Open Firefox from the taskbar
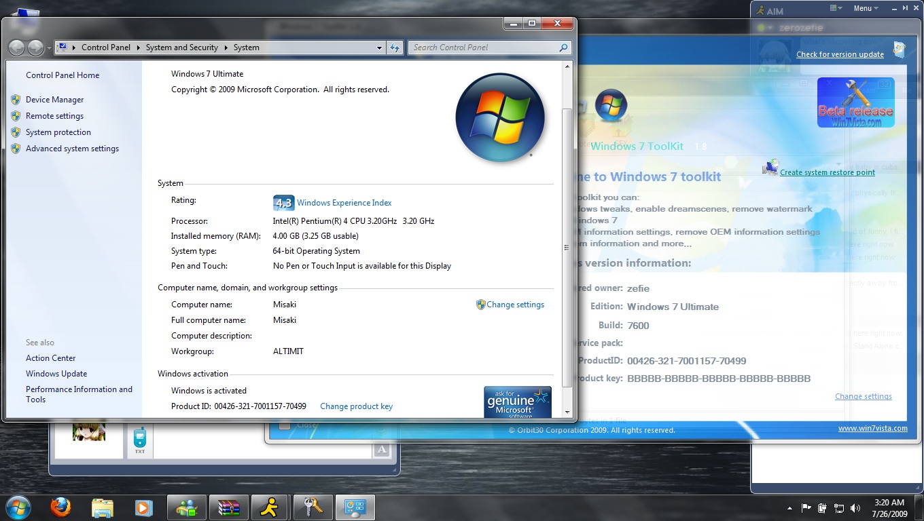Viewport: 924px width, 521px height. [60, 507]
